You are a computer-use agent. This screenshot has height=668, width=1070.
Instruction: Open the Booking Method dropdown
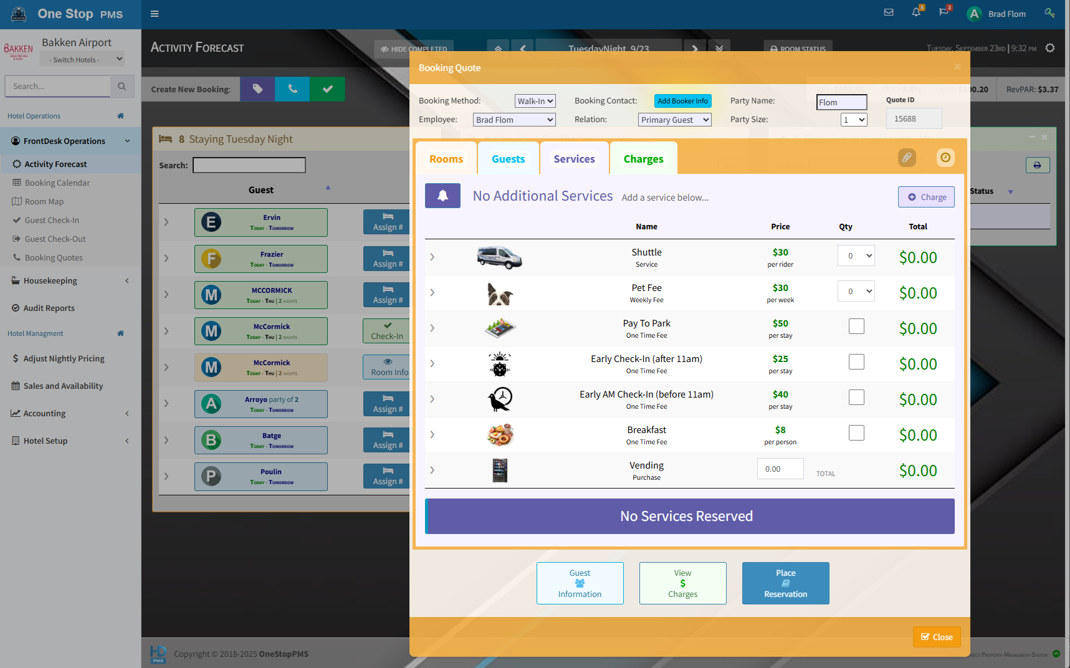(535, 101)
